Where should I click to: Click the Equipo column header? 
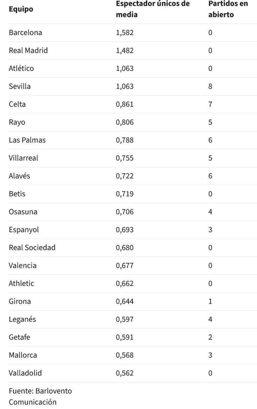(21, 9)
